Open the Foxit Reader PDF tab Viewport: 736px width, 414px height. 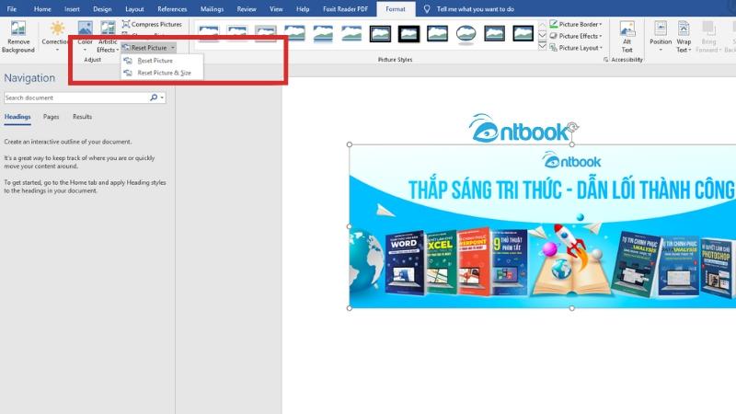coord(346,9)
